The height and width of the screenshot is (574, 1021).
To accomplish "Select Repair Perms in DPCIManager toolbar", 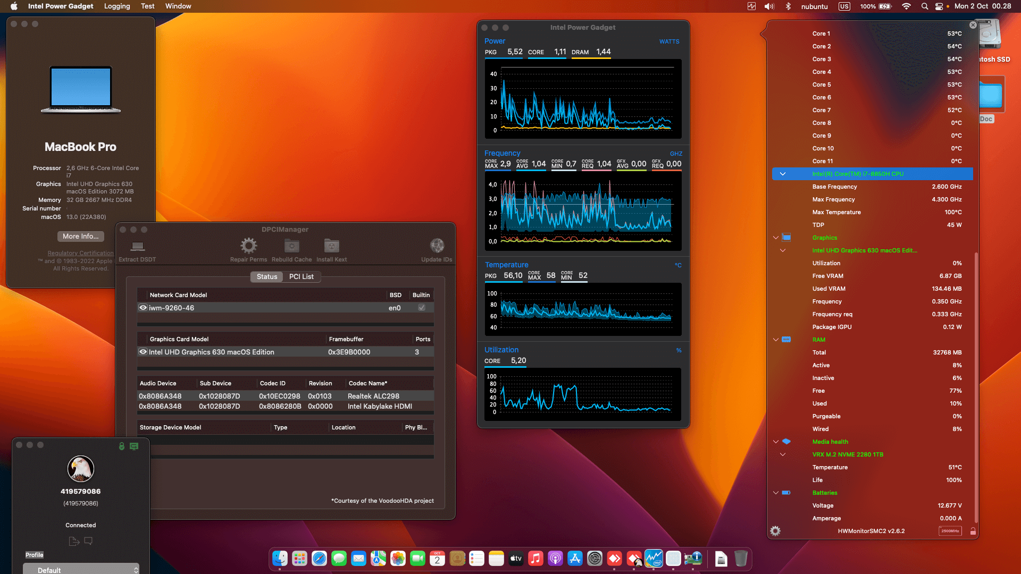I will point(248,248).
